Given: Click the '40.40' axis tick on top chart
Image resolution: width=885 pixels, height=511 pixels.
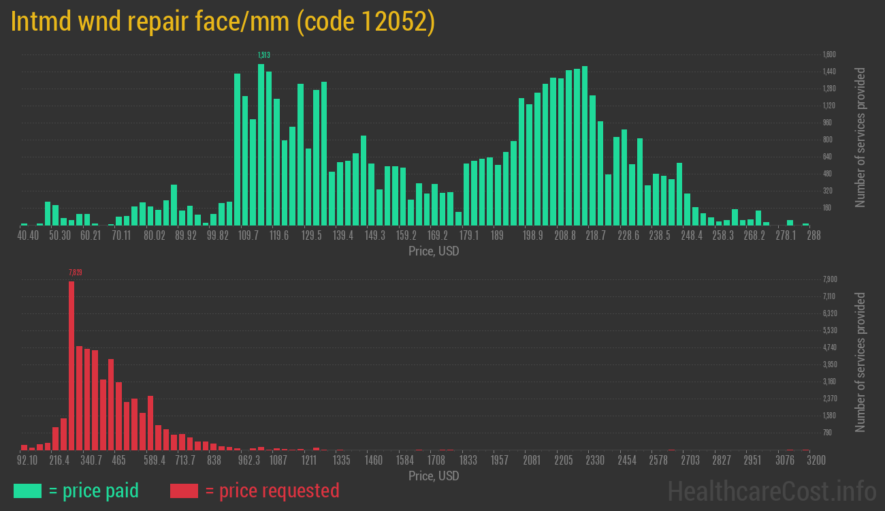Looking at the screenshot, I should tap(29, 234).
